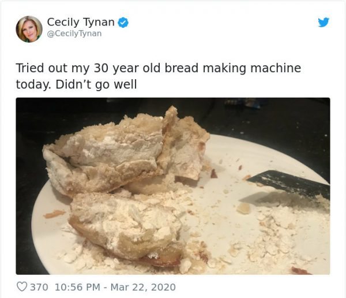The image size is (346, 298).
Task: Click the text "today. Didn't go well"
Action: 76,84
